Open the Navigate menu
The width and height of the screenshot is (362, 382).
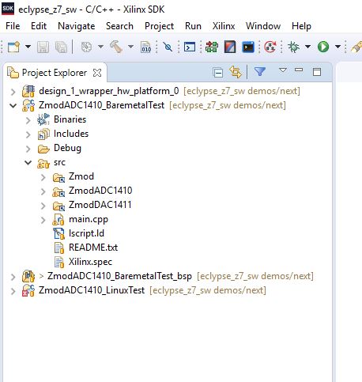coord(77,26)
